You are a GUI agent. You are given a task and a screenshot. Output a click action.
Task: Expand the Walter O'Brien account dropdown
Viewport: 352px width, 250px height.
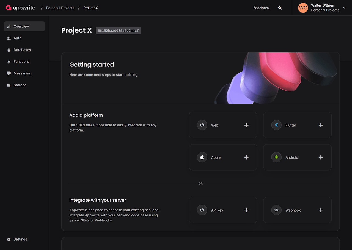pyautogui.click(x=344, y=8)
